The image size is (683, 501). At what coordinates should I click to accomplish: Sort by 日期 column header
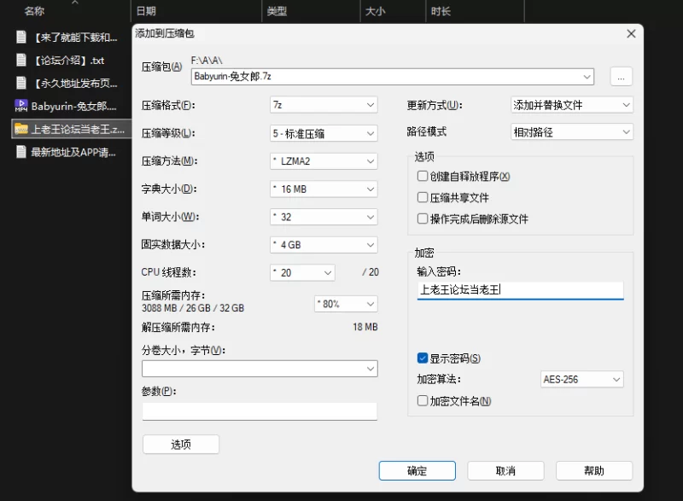146,11
